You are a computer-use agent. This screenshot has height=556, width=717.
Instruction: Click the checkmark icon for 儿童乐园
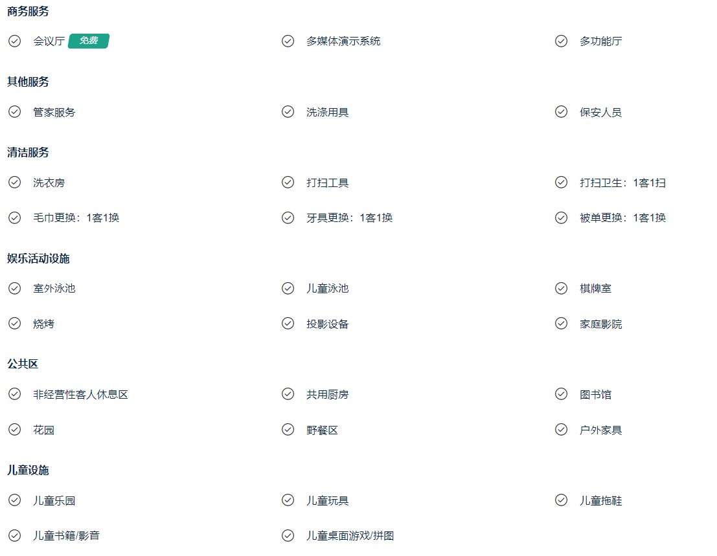(x=15, y=500)
